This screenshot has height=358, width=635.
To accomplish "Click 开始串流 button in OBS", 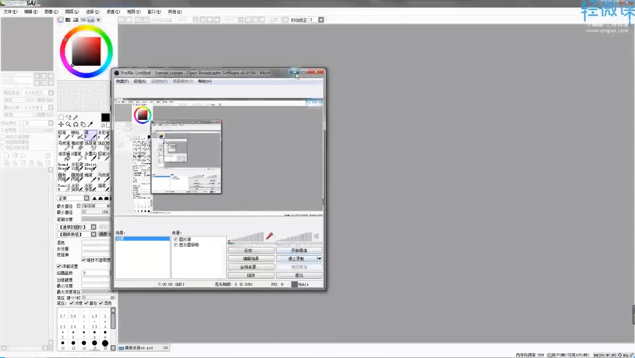I will tap(299, 250).
